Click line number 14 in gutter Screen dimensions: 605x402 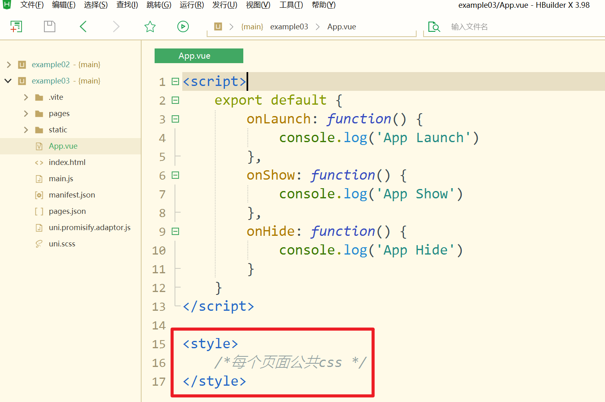pyautogui.click(x=159, y=325)
